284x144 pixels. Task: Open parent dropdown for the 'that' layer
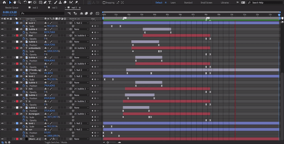(x=81, y=35)
